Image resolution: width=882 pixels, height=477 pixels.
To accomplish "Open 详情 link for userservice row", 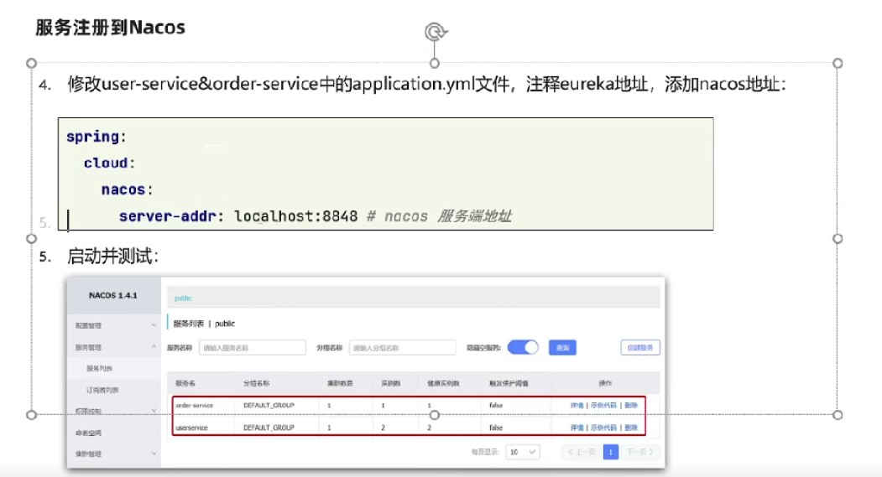I will (x=577, y=428).
